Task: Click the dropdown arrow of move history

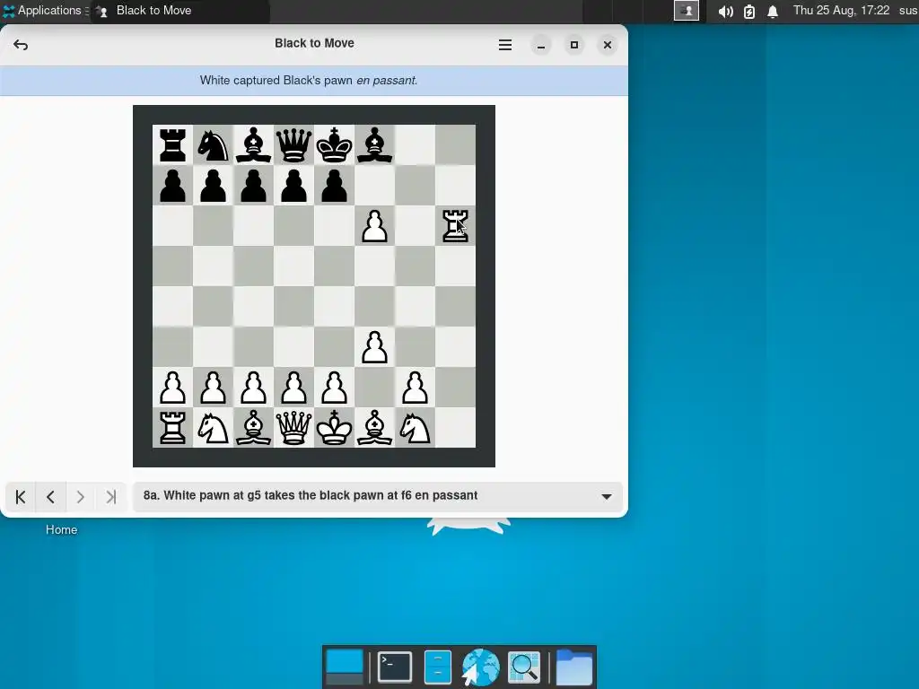Action: click(x=607, y=497)
